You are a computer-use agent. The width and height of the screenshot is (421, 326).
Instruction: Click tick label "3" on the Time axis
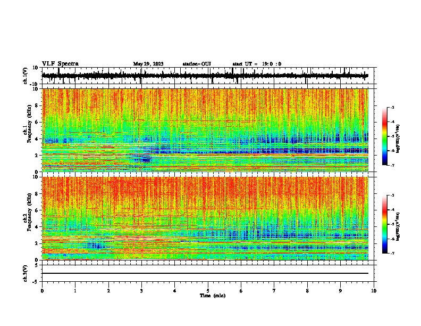tap(141, 291)
